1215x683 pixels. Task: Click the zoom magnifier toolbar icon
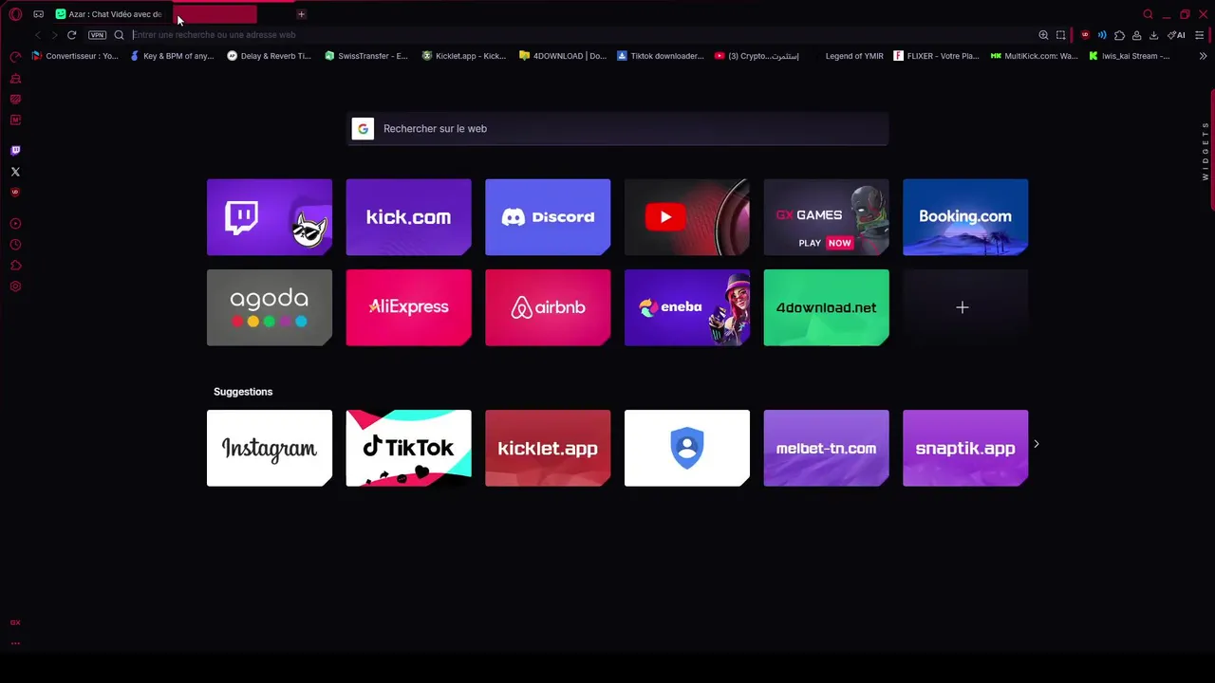1043,35
